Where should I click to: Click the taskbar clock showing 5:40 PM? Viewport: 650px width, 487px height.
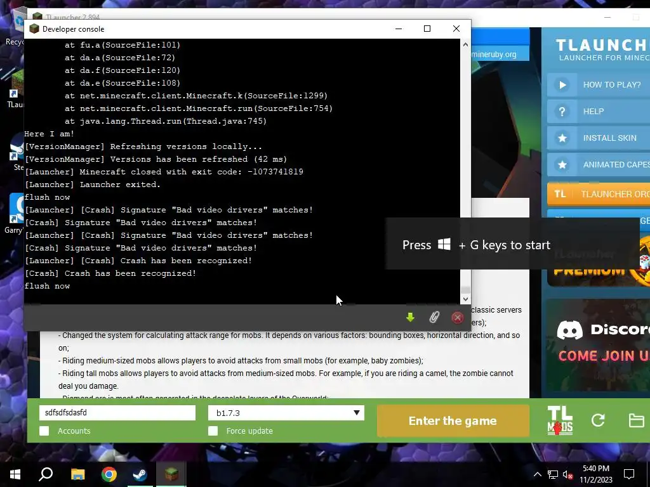595,474
